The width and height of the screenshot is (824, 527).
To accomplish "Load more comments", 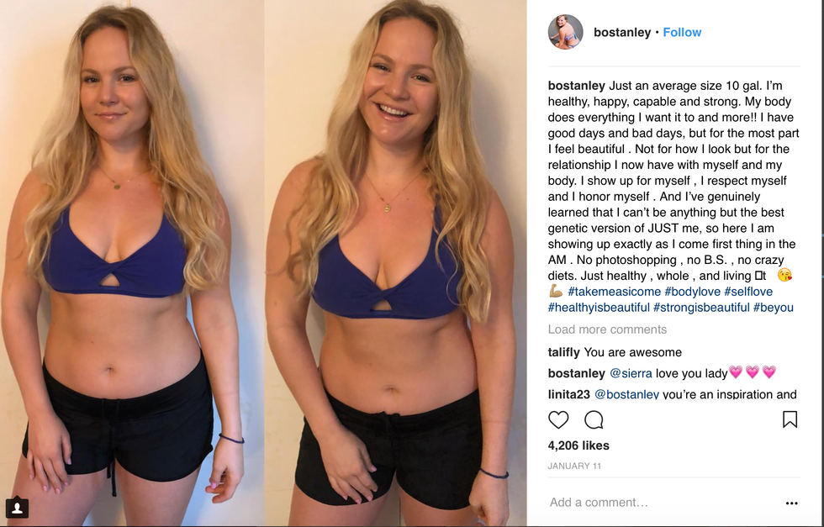I will point(607,329).
